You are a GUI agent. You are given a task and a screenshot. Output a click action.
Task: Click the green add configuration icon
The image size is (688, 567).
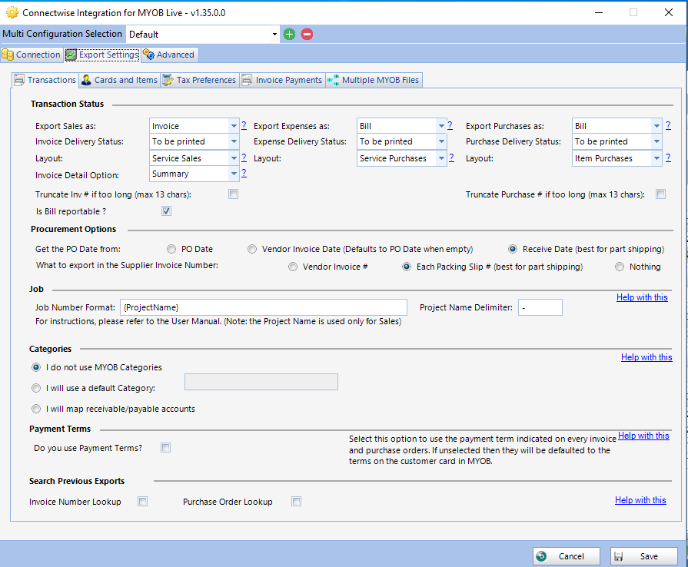point(289,35)
